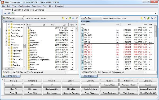Click the right panel filter field
159x100 pixels.
pyautogui.click(x=150, y=72)
